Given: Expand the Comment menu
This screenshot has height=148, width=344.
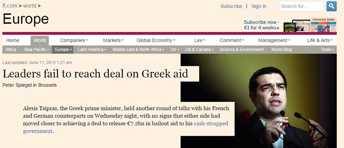Looking at the screenshot, I should click(x=232, y=40).
